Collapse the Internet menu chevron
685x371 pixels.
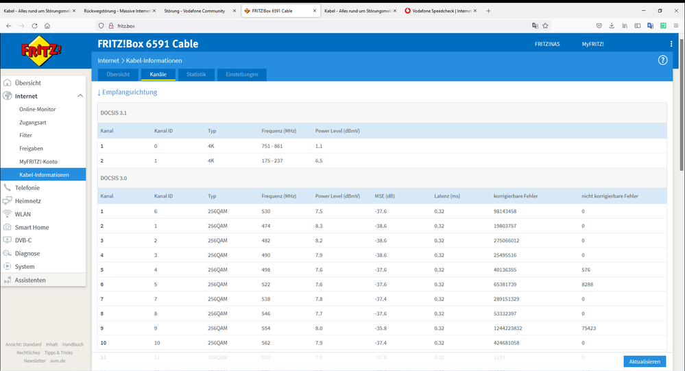[x=80, y=96]
